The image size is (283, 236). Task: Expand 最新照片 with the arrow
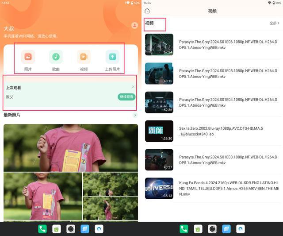(135, 115)
